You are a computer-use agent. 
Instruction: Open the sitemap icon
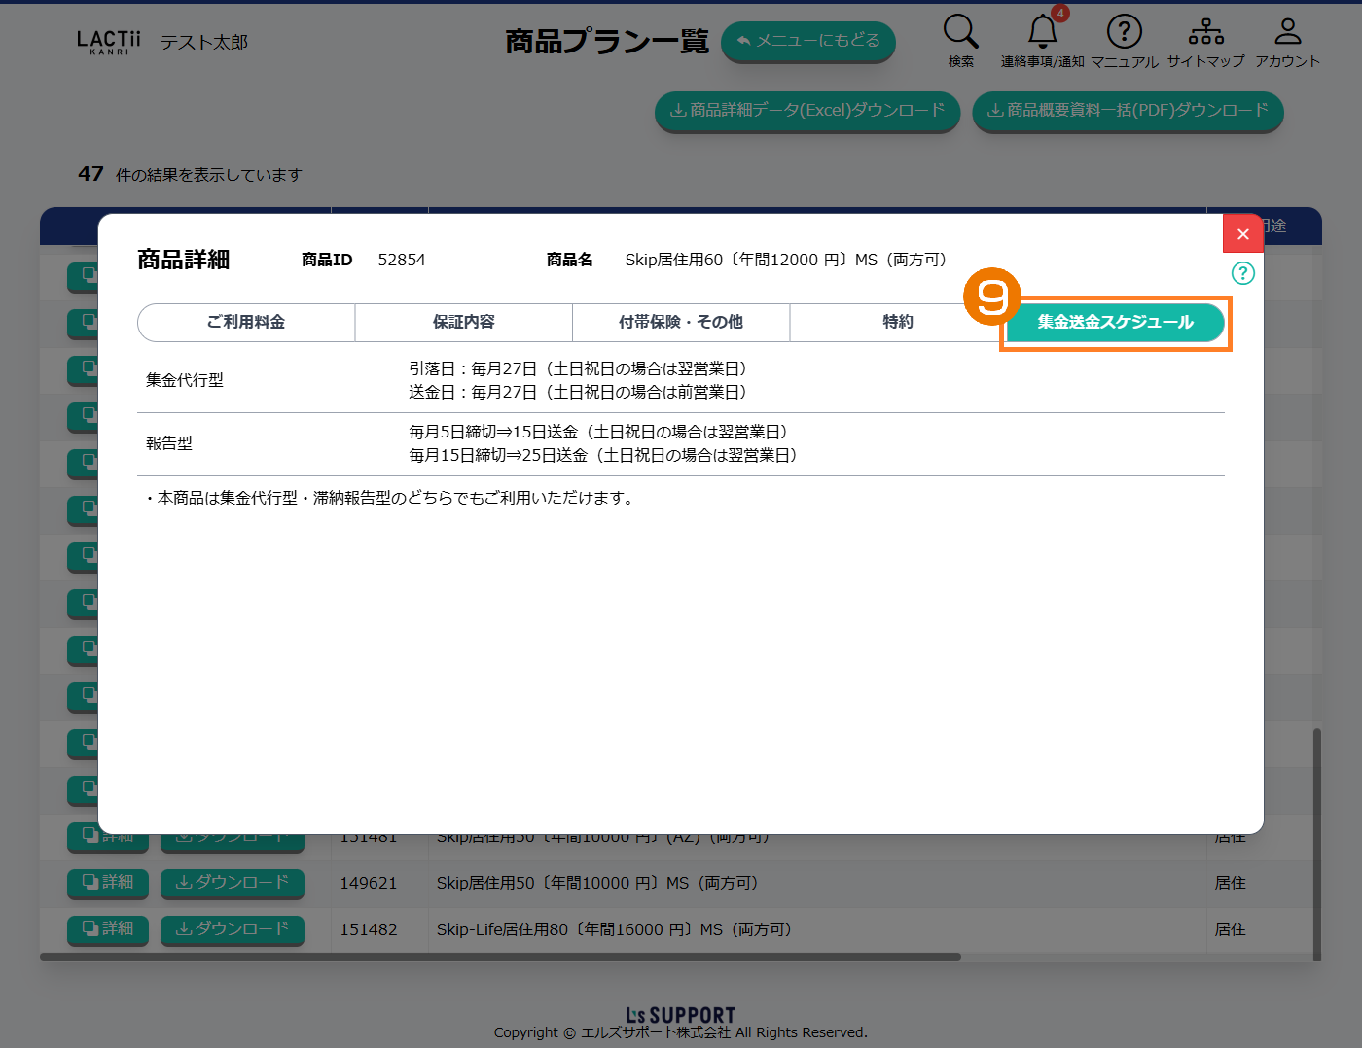[x=1205, y=32]
